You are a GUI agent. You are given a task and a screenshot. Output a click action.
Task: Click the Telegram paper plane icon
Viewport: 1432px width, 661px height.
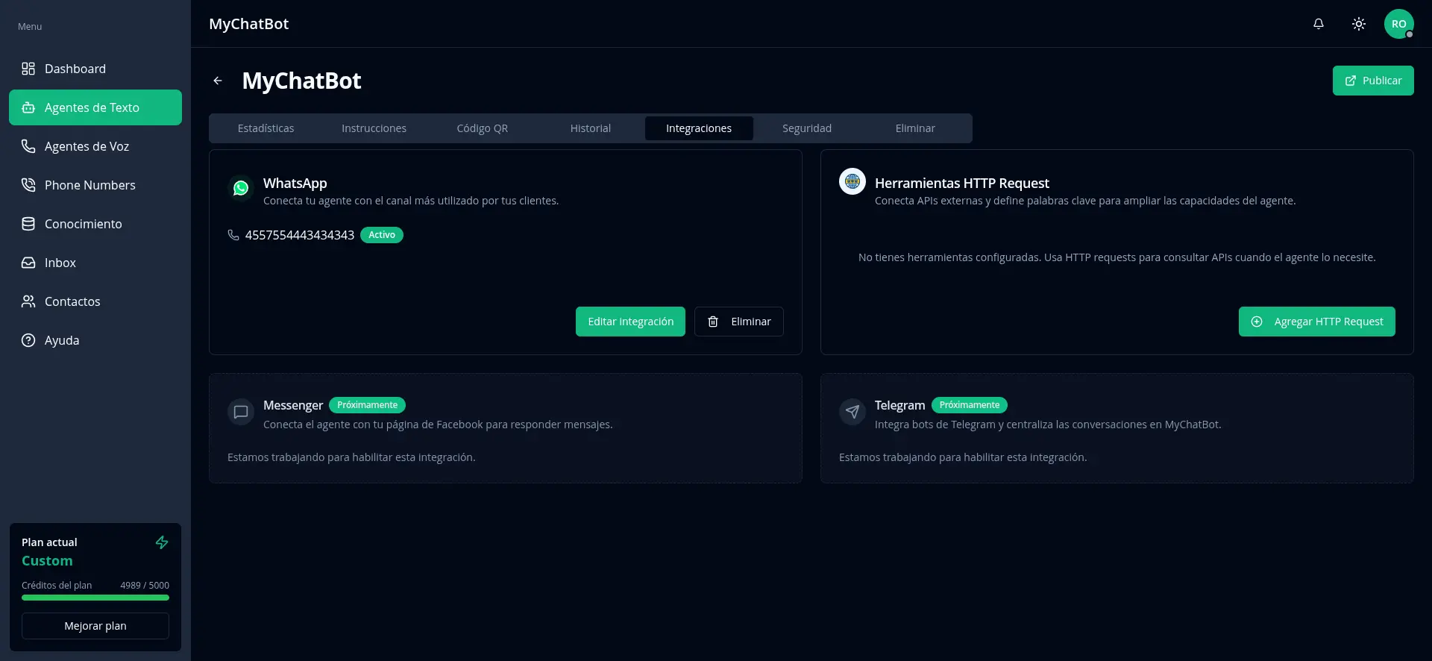(852, 412)
